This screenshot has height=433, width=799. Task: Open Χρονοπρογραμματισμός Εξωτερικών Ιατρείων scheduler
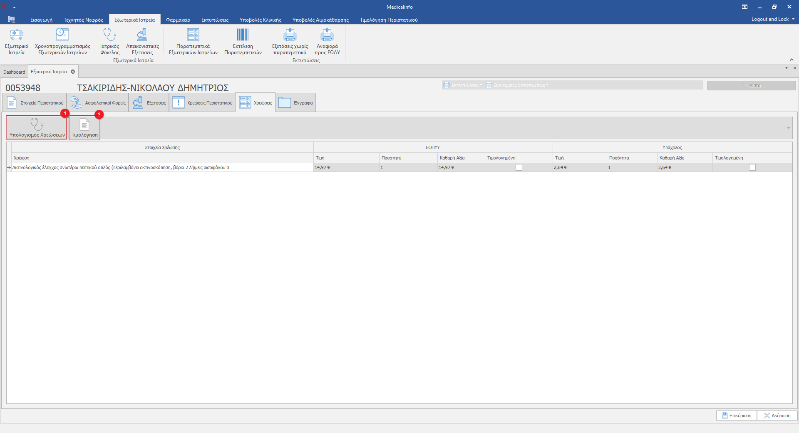tap(62, 42)
